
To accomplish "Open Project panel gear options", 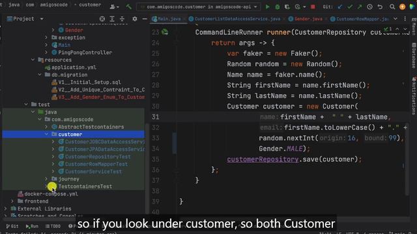I will (x=135, y=19).
